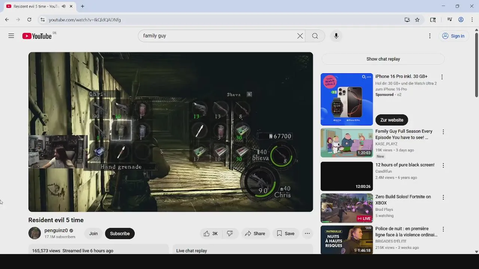
Task: Join the penguinz0 channel membership
Action: pos(94,234)
